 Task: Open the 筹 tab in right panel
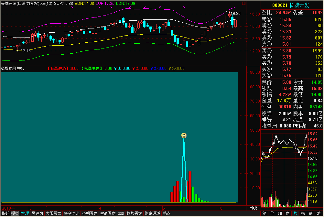pyautogui.click(x=319, y=213)
